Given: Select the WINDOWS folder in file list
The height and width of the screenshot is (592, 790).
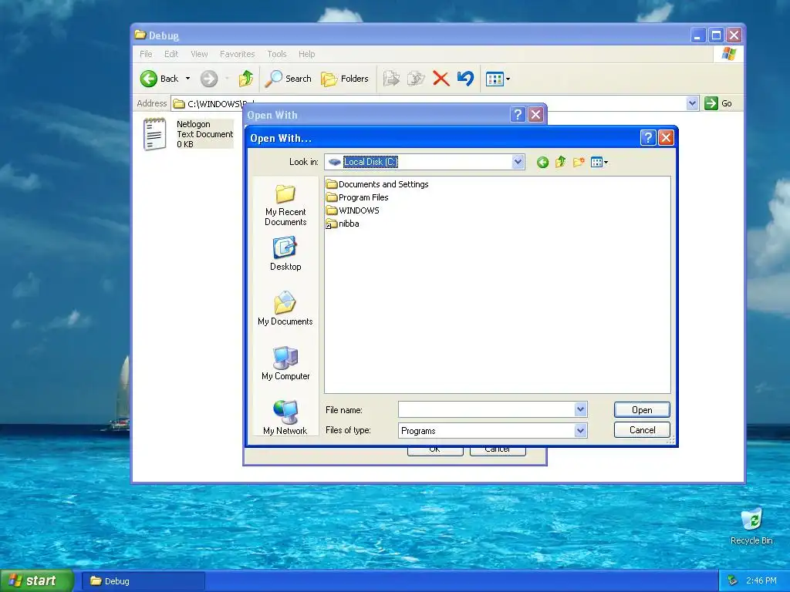Looking at the screenshot, I should 353,210.
